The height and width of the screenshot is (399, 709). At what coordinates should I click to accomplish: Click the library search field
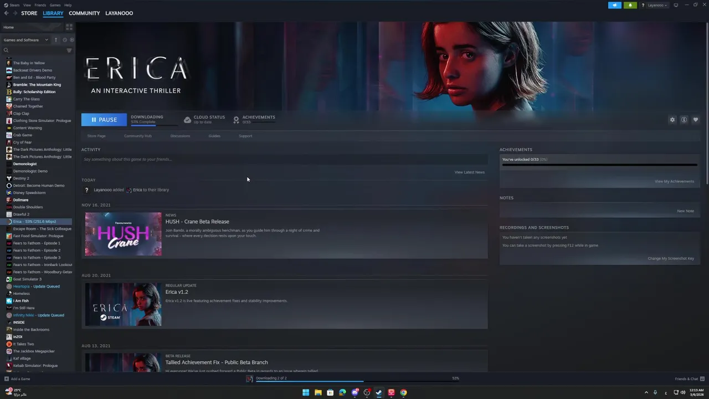(34, 50)
